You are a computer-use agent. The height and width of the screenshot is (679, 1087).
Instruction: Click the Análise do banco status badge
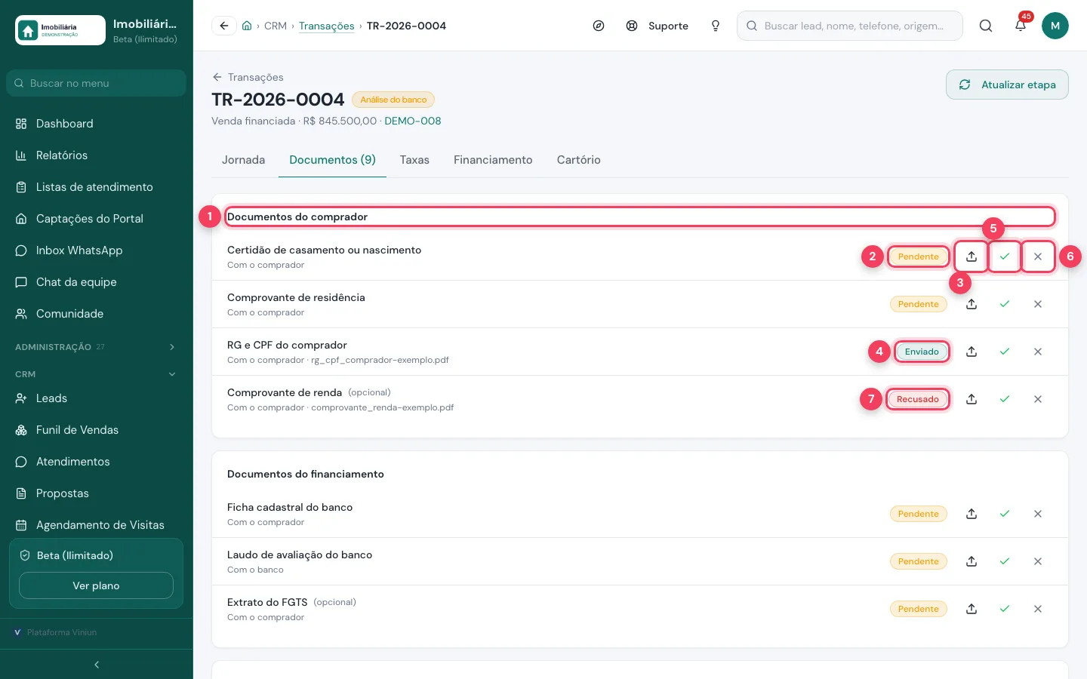(x=393, y=100)
